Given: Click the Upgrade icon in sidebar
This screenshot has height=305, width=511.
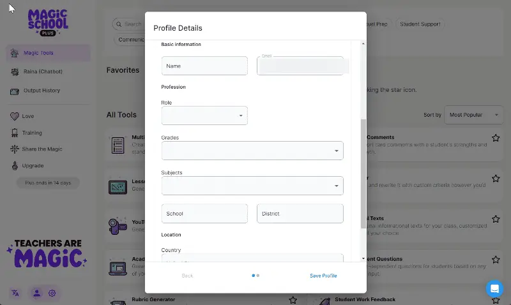Looking at the screenshot, I should tap(15, 166).
